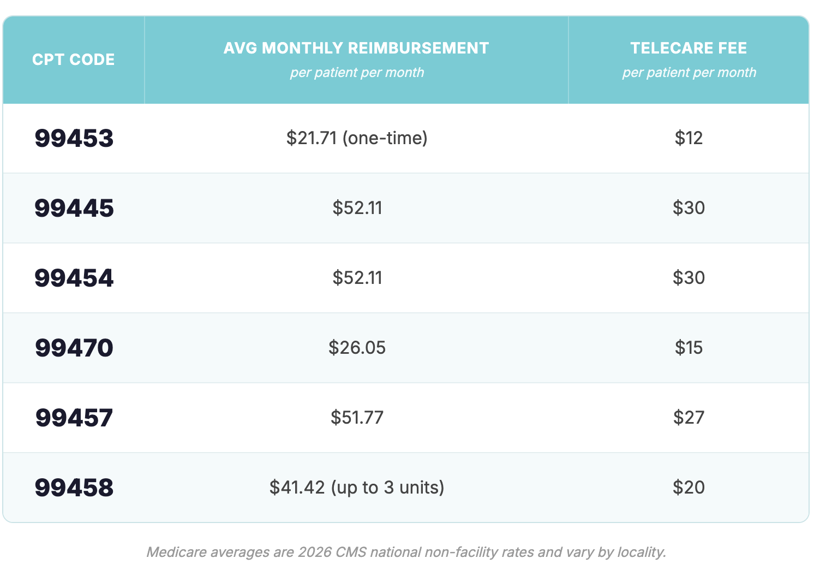Click the $27 telecare fee
Viewport: 814px width, 570px height.
coord(689,418)
